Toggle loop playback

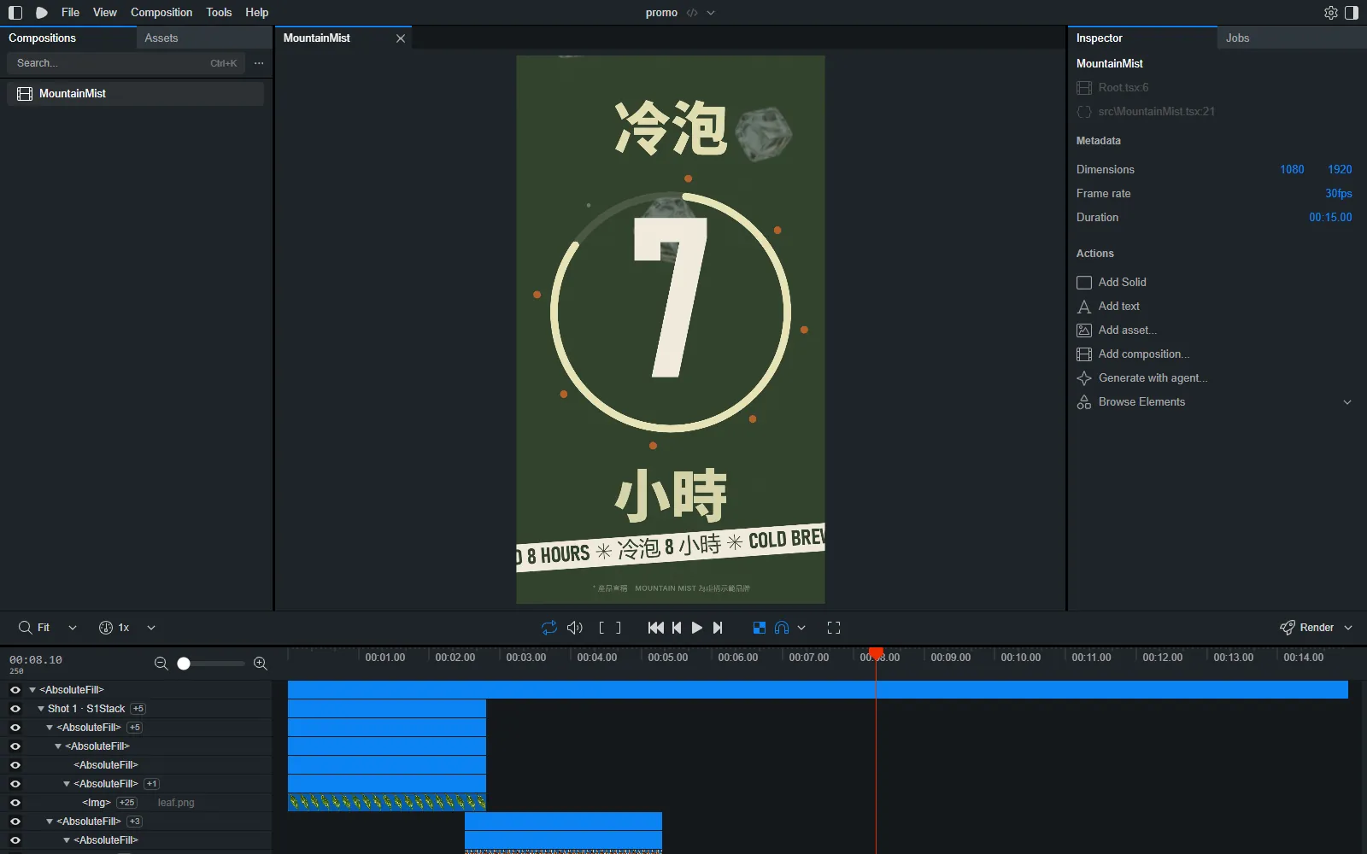pyautogui.click(x=549, y=628)
